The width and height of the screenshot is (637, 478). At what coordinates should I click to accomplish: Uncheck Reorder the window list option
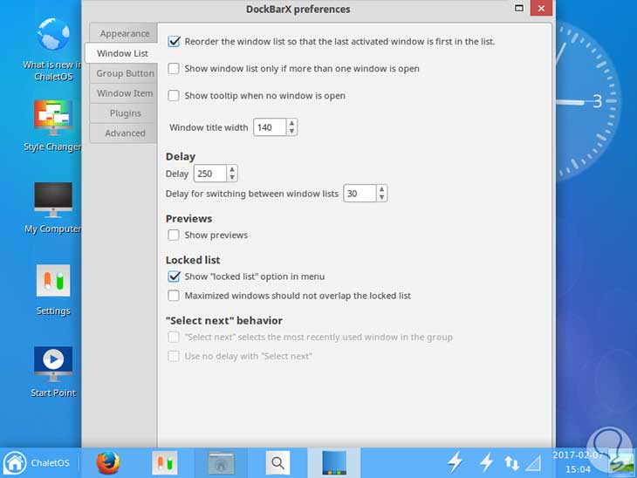click(x=174, y=41)
